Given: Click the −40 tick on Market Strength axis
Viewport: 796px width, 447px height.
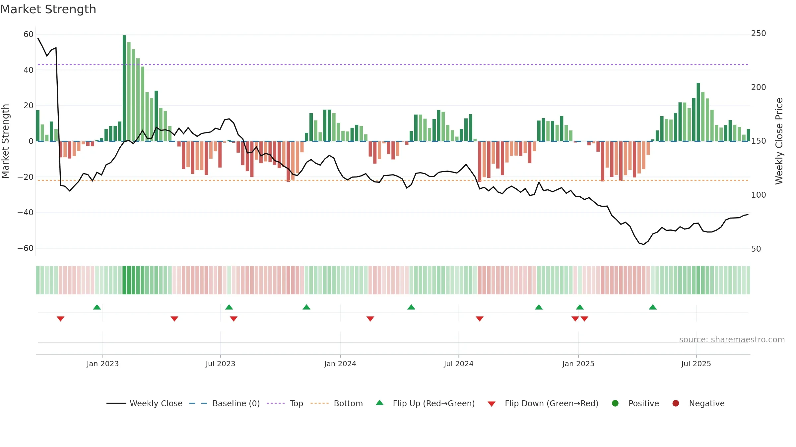Looking at the screenshot, I should tap(26, 212).
